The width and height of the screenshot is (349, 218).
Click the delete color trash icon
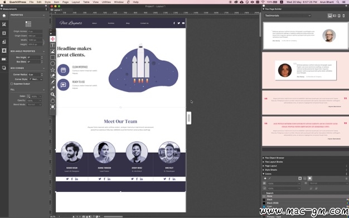(x=346, y=178)
